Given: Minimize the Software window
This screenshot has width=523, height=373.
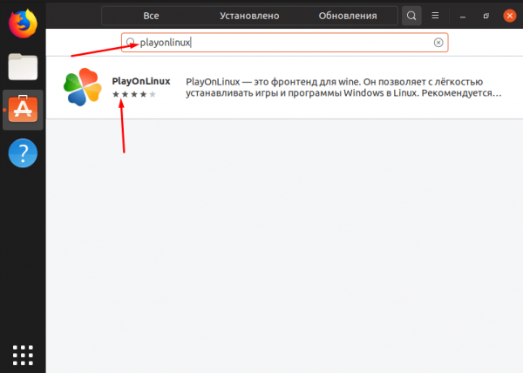Looking at the screenshot, I should [x=462, y=16].
